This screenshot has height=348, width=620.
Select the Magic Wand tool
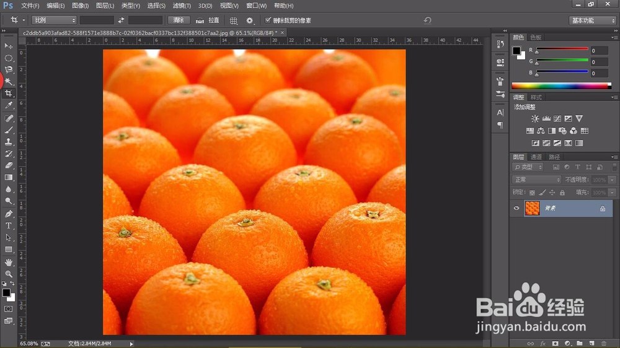click(8, 82)
